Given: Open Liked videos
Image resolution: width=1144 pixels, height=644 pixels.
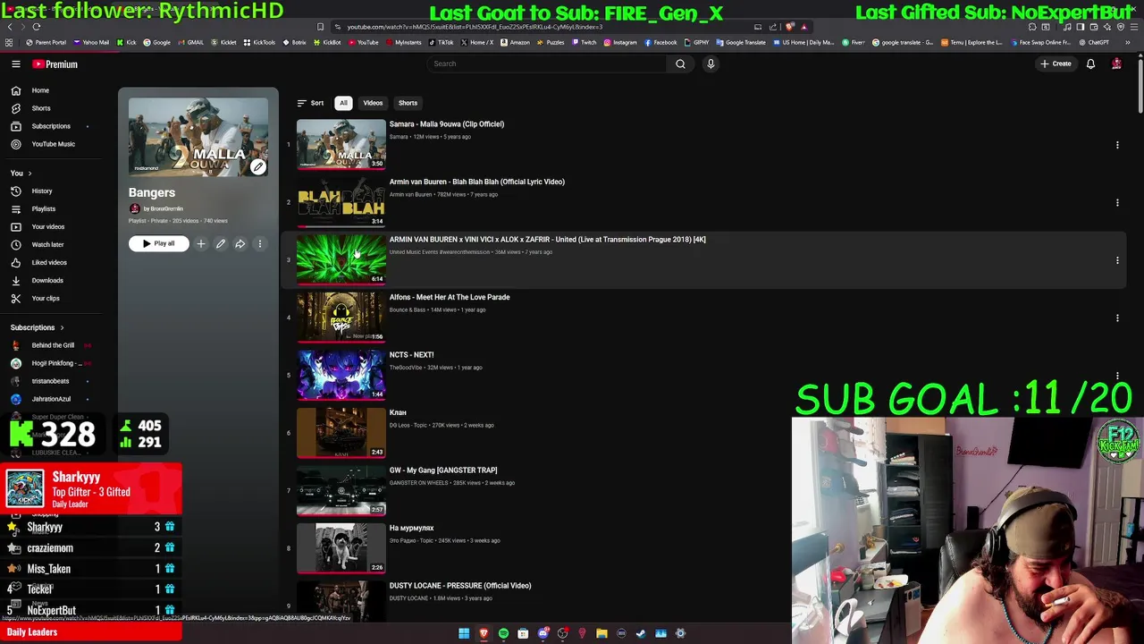Looking at the screenshot, I should tap(49, 262).
